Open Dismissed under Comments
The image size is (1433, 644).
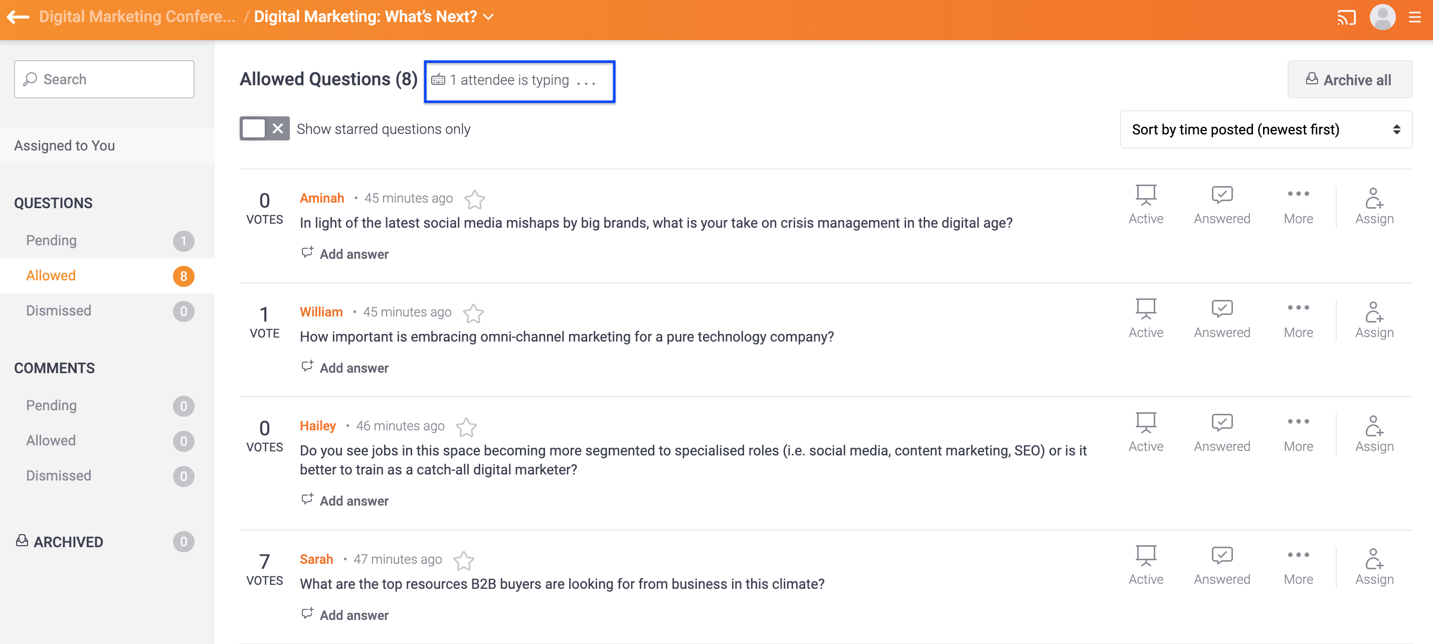58,476
